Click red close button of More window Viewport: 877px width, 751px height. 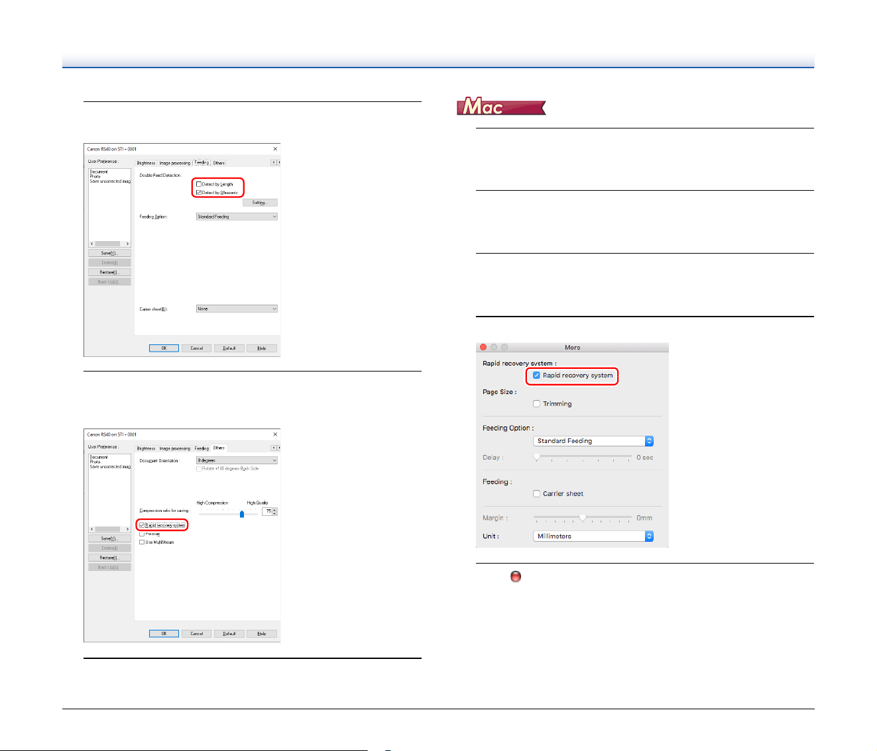[x=483, y=348]
